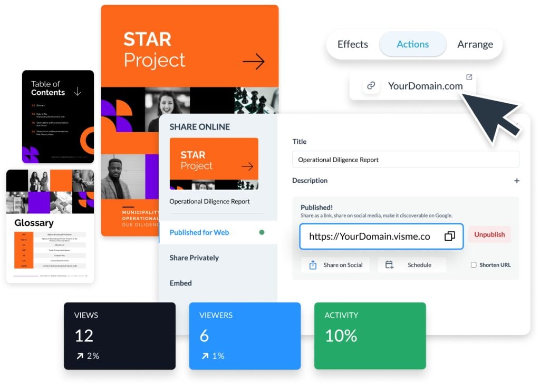Expand the Description section with plus
The height and width of the screenshot is (385, 540).
(516, 181)
